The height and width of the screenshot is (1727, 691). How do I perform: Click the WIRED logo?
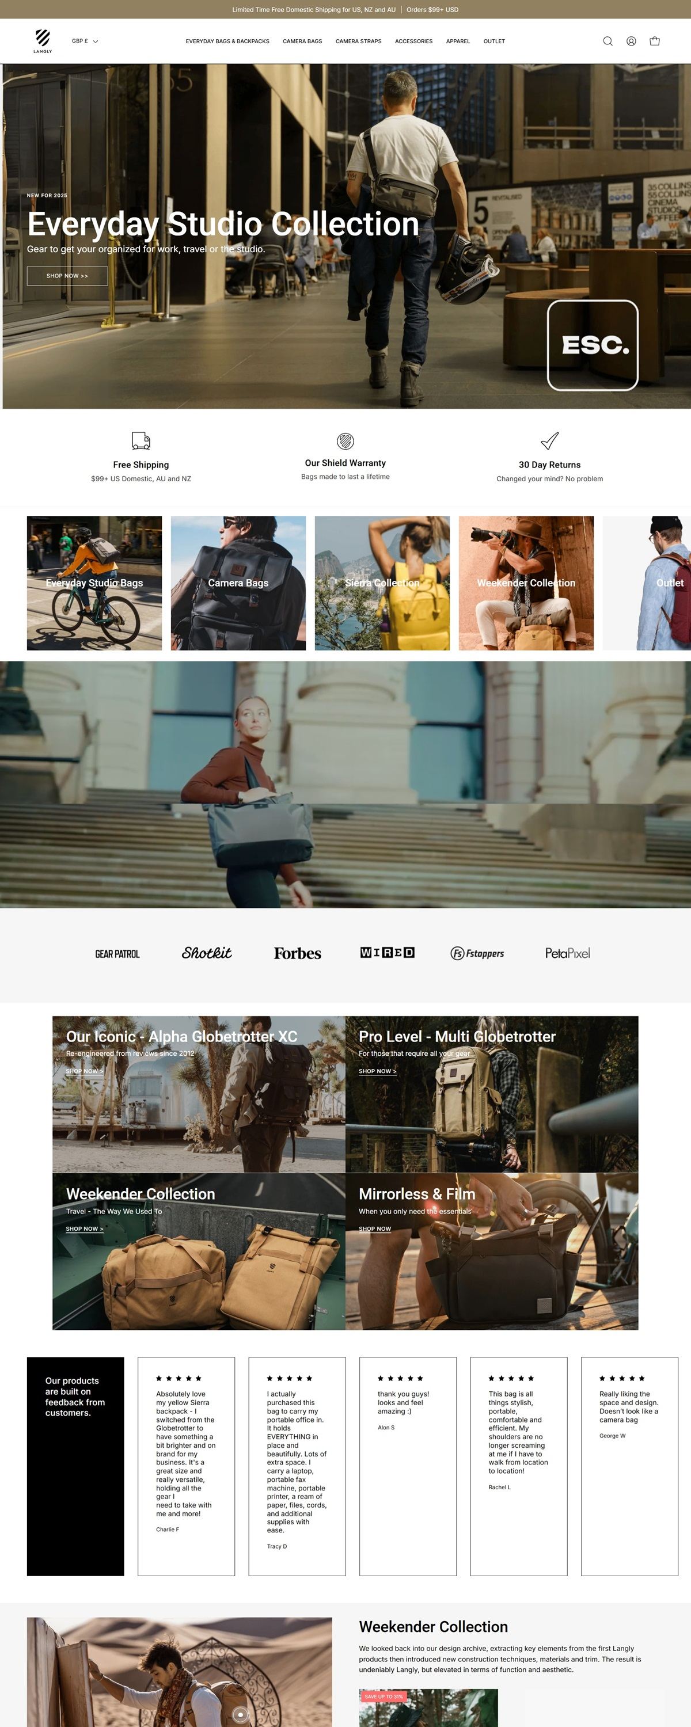pyautogui.click(x=387, y=953)
